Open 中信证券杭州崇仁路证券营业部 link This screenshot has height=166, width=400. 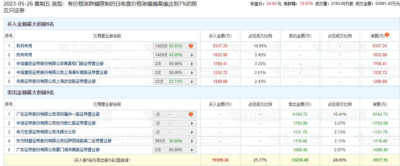point(56,123)
